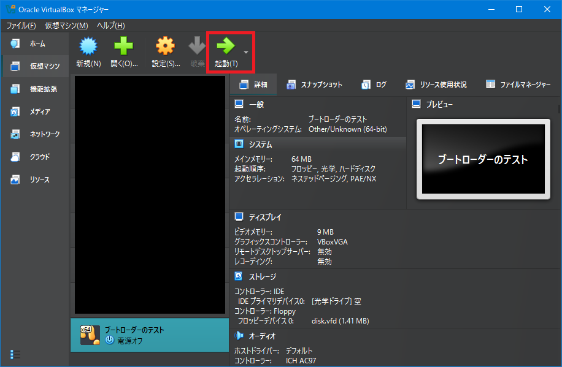The height and width of the screenshot is (367, 562).
Task: Click the 一般 monitor icon
Action: click(x=239, y=104)
